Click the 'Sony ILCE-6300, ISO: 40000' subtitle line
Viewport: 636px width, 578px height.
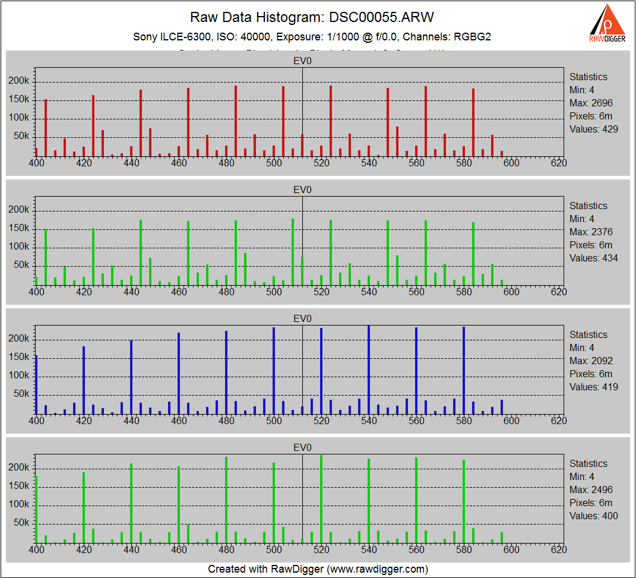pyautogui.click(x=312, y=37)
